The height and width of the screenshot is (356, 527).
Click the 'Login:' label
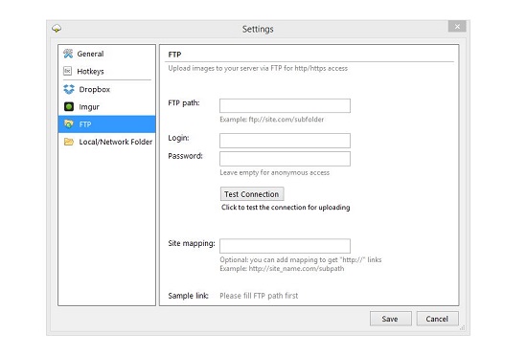(x=178, y=138)
